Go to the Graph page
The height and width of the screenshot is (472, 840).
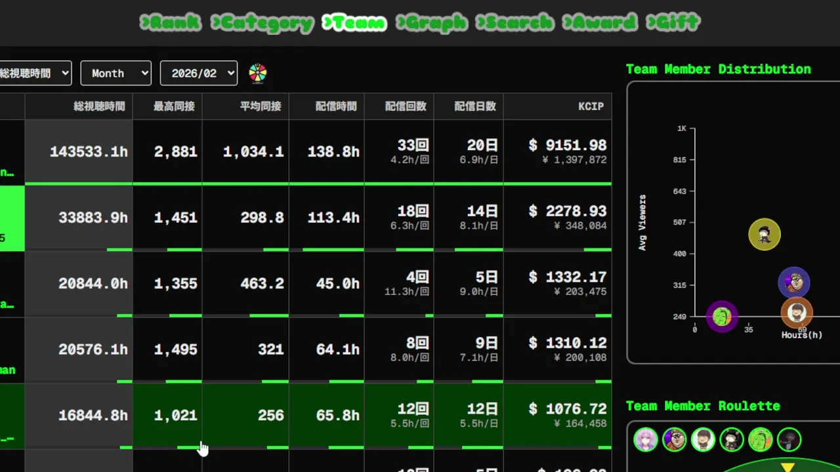[432, 22]
